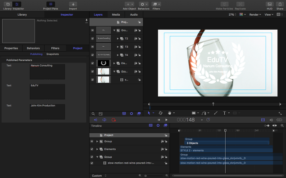
Task: Click the Play button
Action: coord(166,120)
